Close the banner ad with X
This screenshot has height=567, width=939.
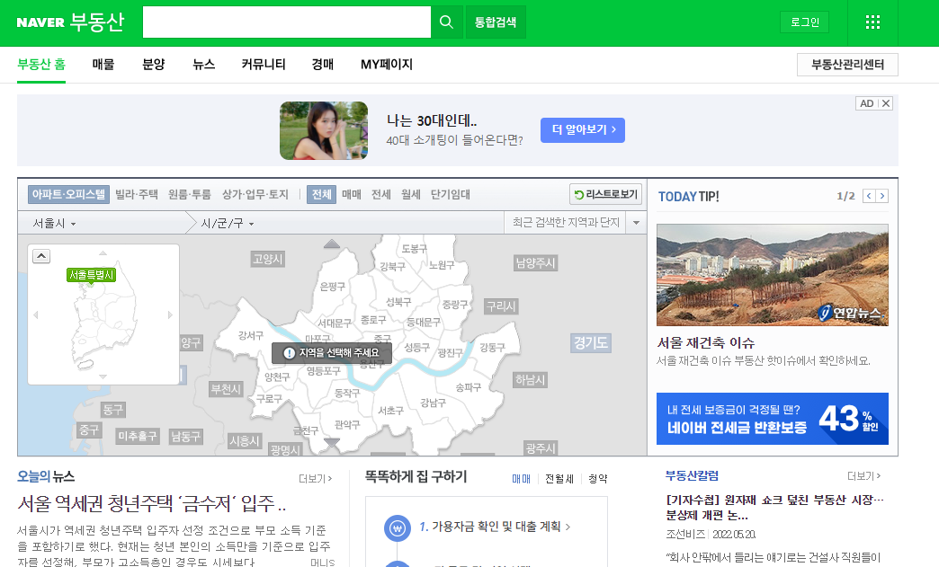click(886, 103)
